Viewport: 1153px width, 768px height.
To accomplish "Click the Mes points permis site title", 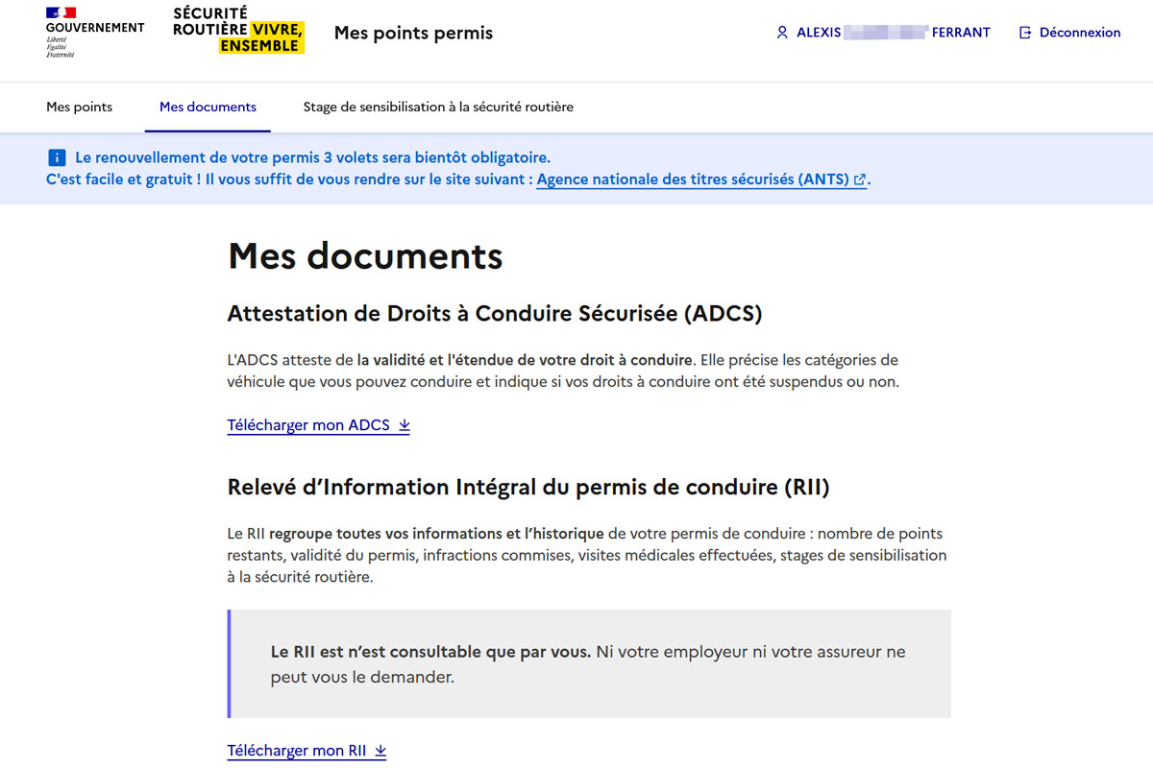I will tap(413, 33).
